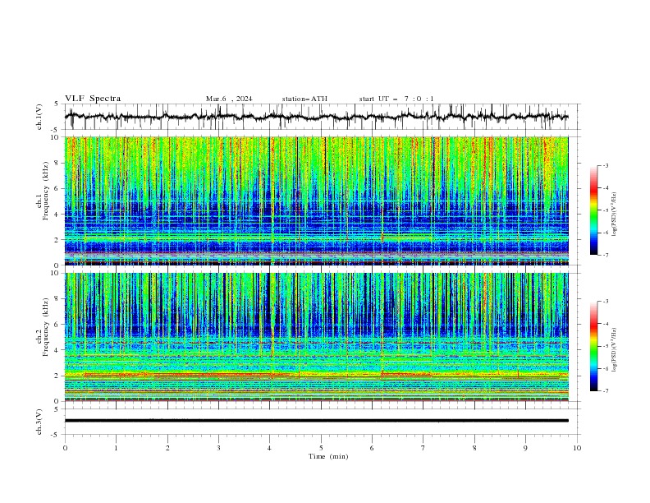Select ch.2 "Frequency (kHz)" axis label
Viewport: 650px width, 503px height.
[46, 326]
